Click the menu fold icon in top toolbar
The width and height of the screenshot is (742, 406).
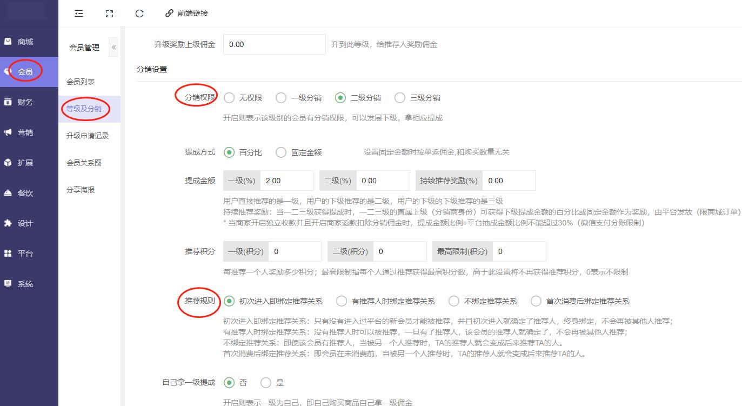(x=79, y=14)
